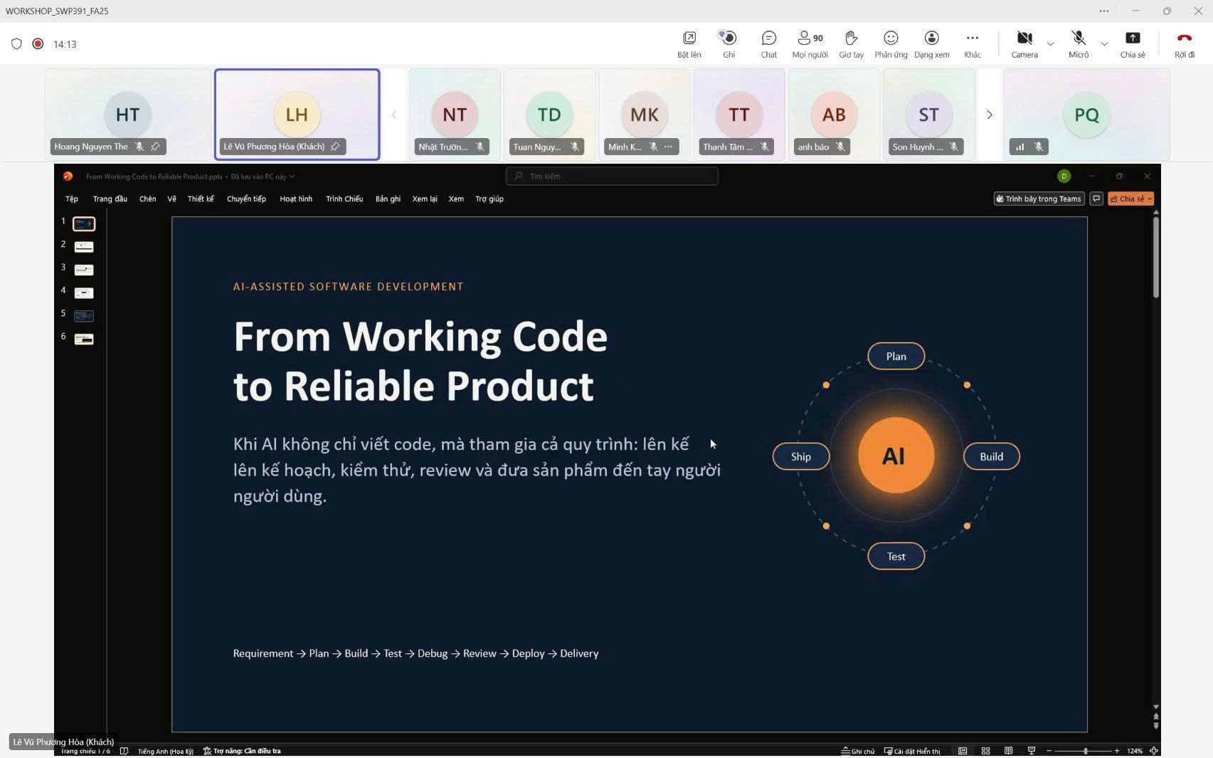The width and height of the screenshot is (1213, 758).
Task: Click Trình bày trong Teams button
Action: [1039, 199]
